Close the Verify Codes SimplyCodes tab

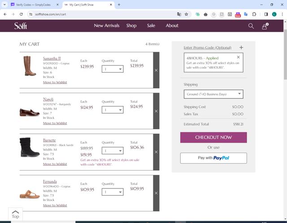point(57,4)
